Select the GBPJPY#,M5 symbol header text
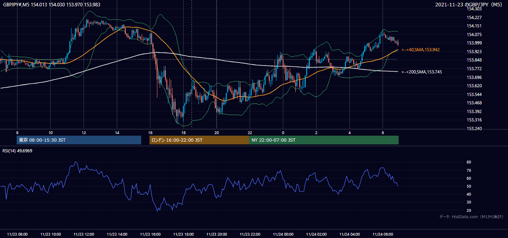508x238 pixels. click(52, 4)
